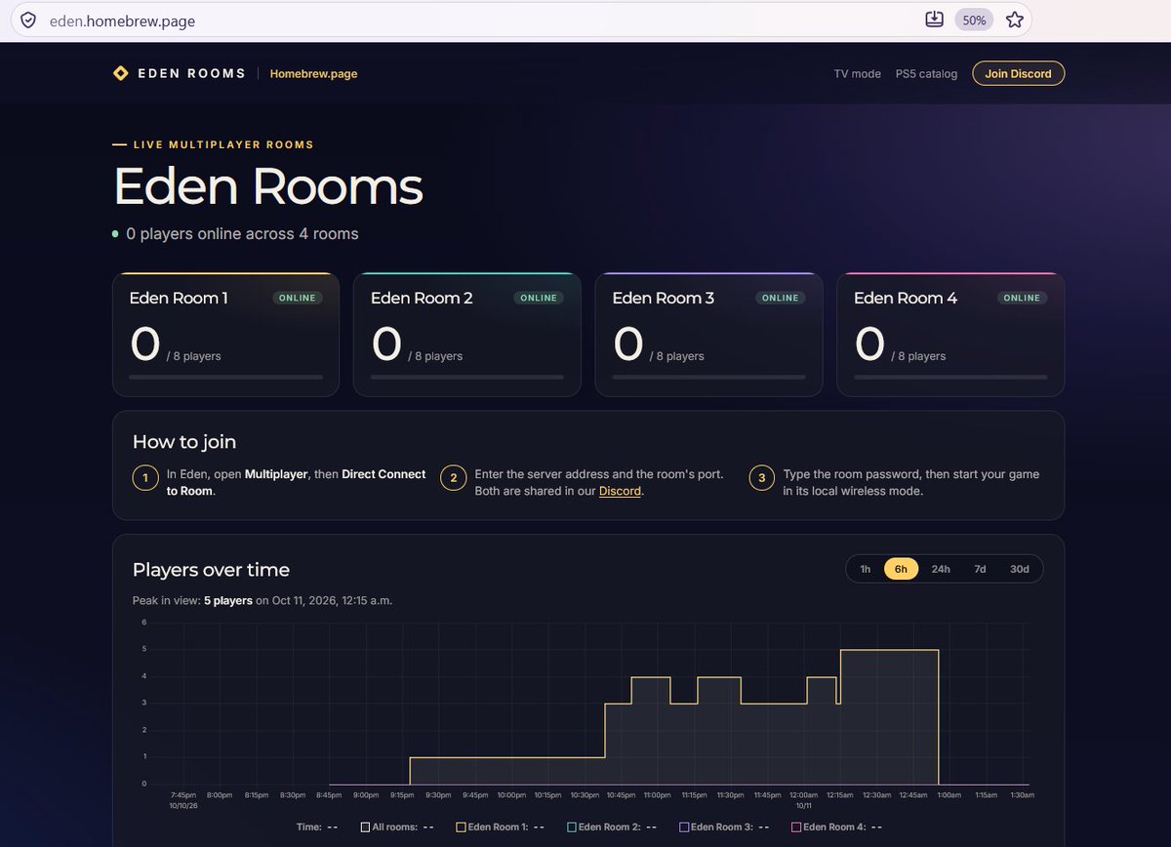Viewport: 1171px width, 847px height.
Task: Toggle the Eden Room 1 legend series
Action: 500,827
